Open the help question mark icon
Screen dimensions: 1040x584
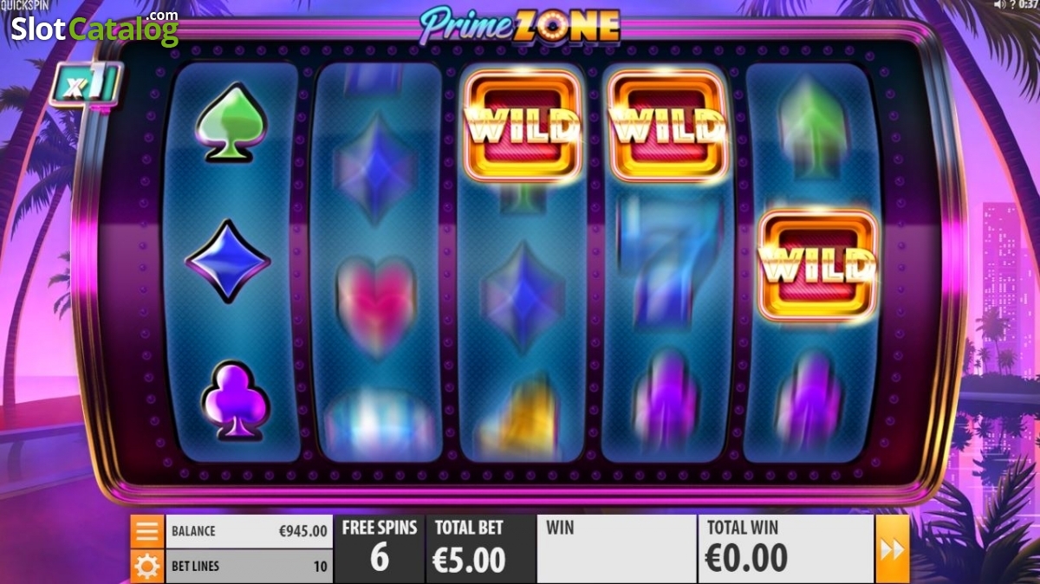[1012, 4]
